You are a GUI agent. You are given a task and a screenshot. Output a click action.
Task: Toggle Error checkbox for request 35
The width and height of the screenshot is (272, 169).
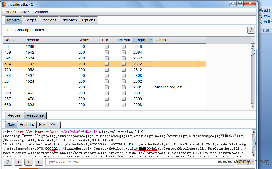coord(107,46)
